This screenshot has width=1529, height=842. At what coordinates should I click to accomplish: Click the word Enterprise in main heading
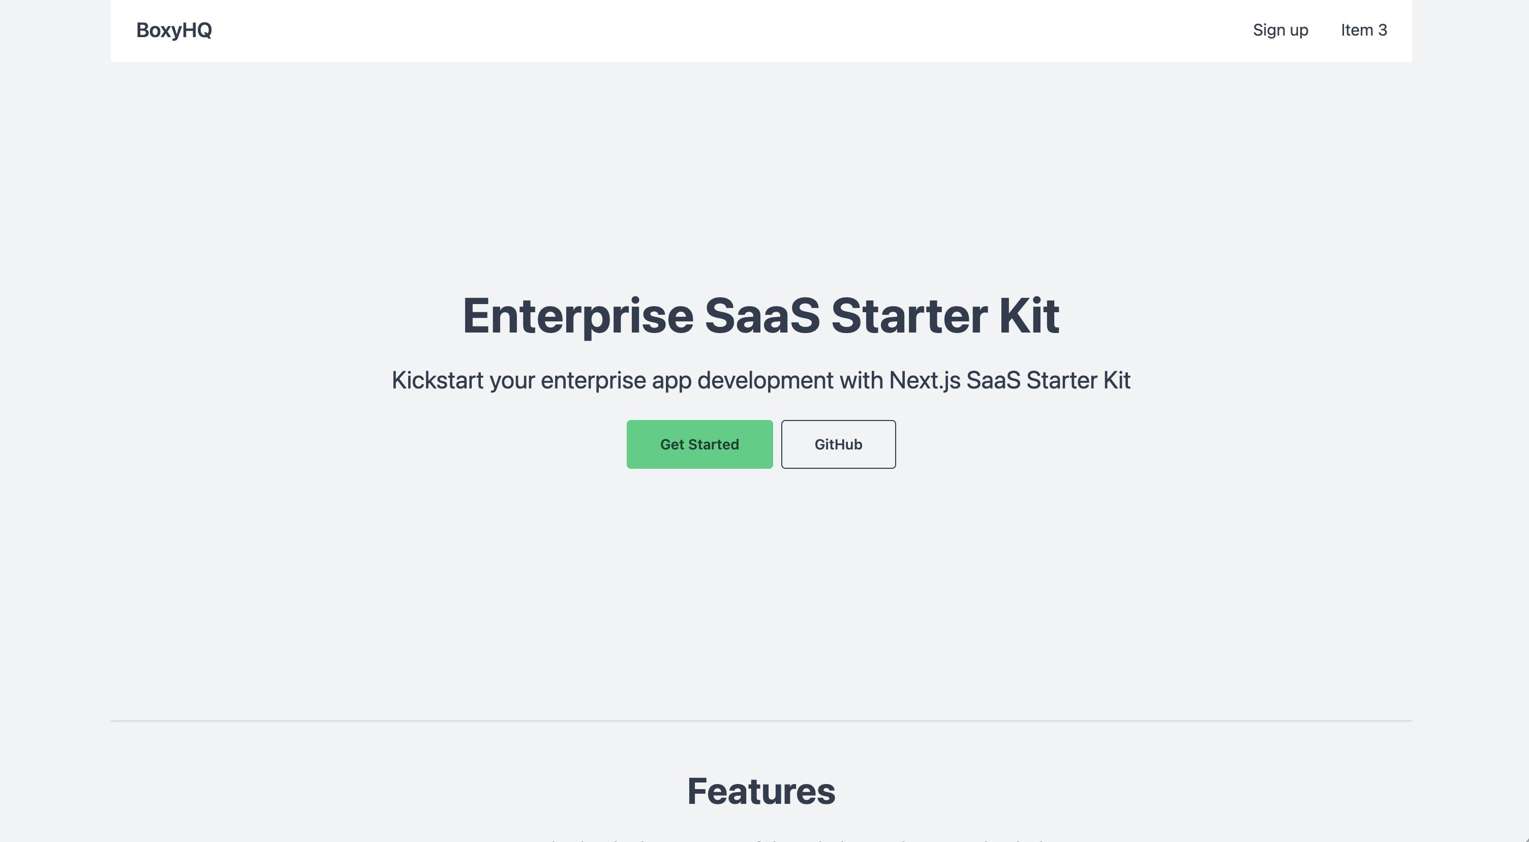tap(577, 316)
